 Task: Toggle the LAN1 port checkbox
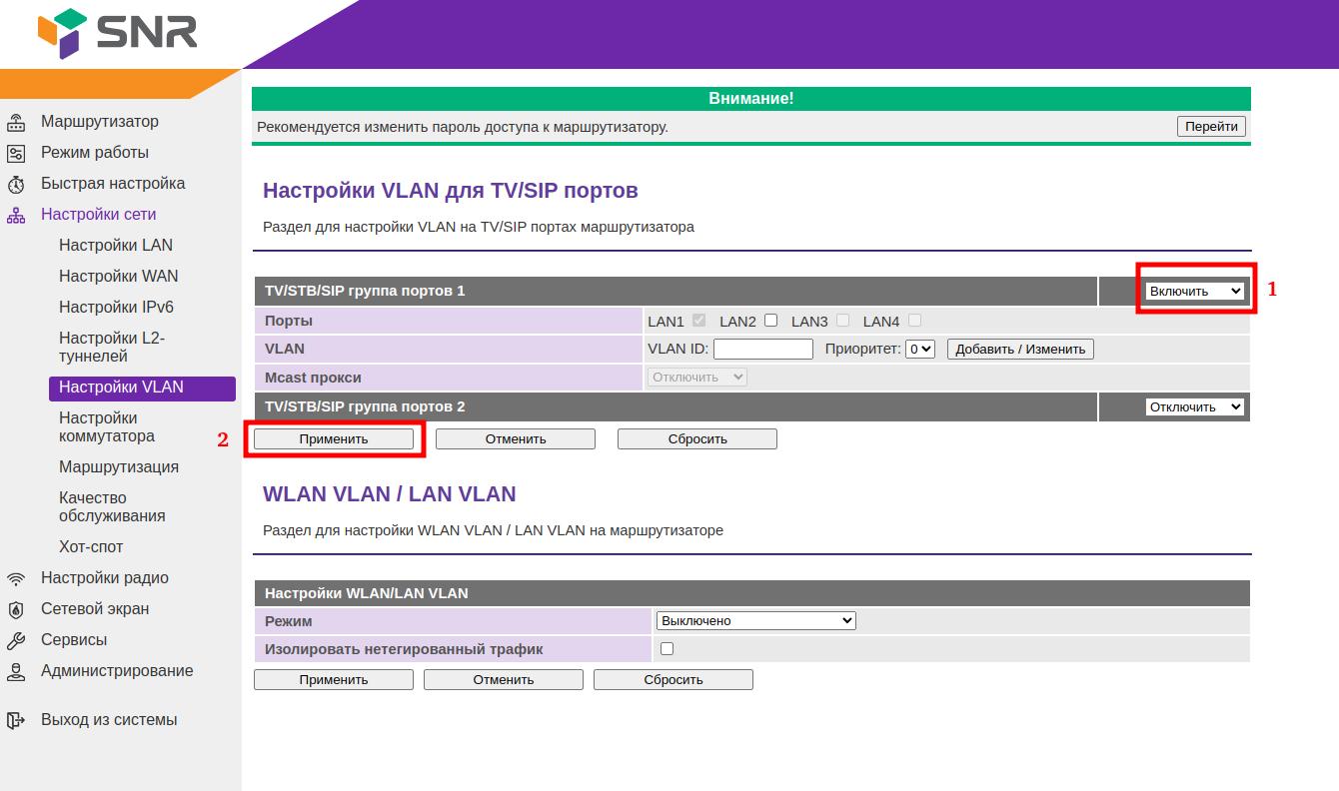click(698, 321)
